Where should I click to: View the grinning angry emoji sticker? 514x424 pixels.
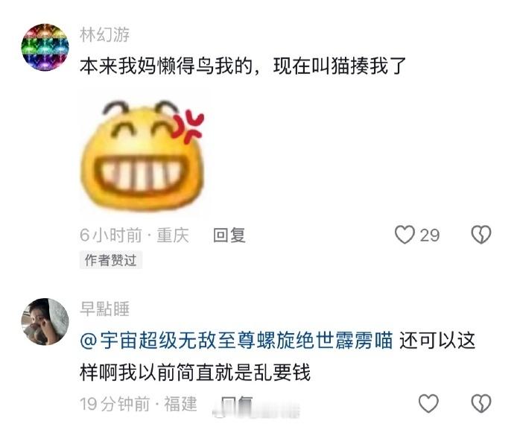click(x=143, y=154)
